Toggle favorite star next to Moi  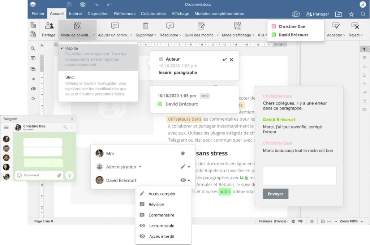pos(182,154)
